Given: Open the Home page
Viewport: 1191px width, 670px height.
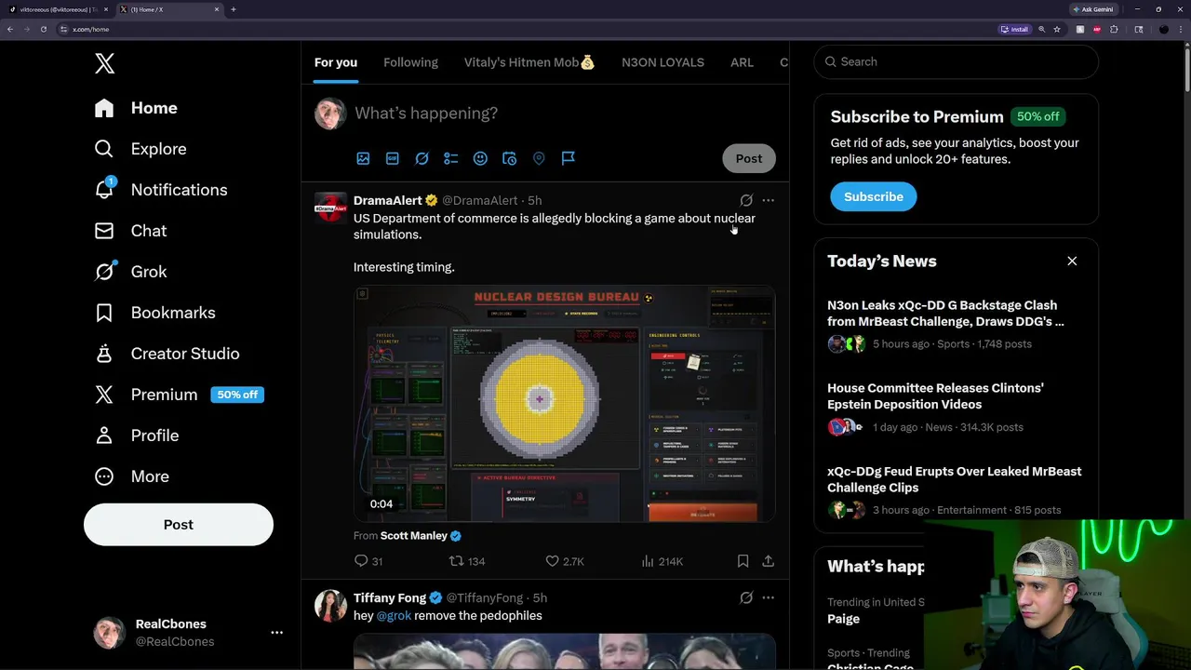Looking at the screenshot, I should coord(136,108).
